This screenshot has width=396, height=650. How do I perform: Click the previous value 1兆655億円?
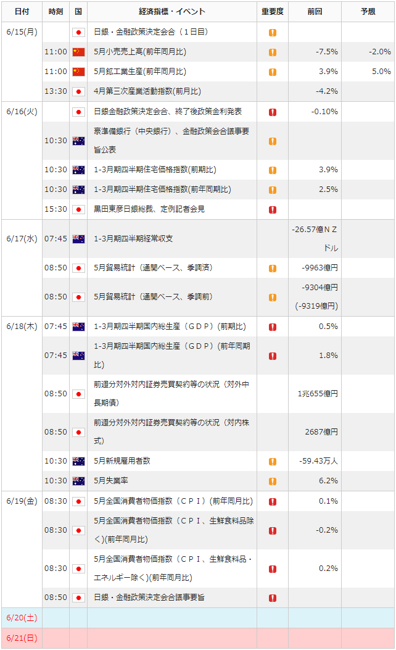click(x=318, y=394)
